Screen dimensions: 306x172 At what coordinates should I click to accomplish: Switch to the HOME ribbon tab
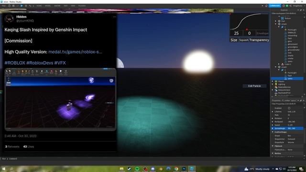(39, 6)
